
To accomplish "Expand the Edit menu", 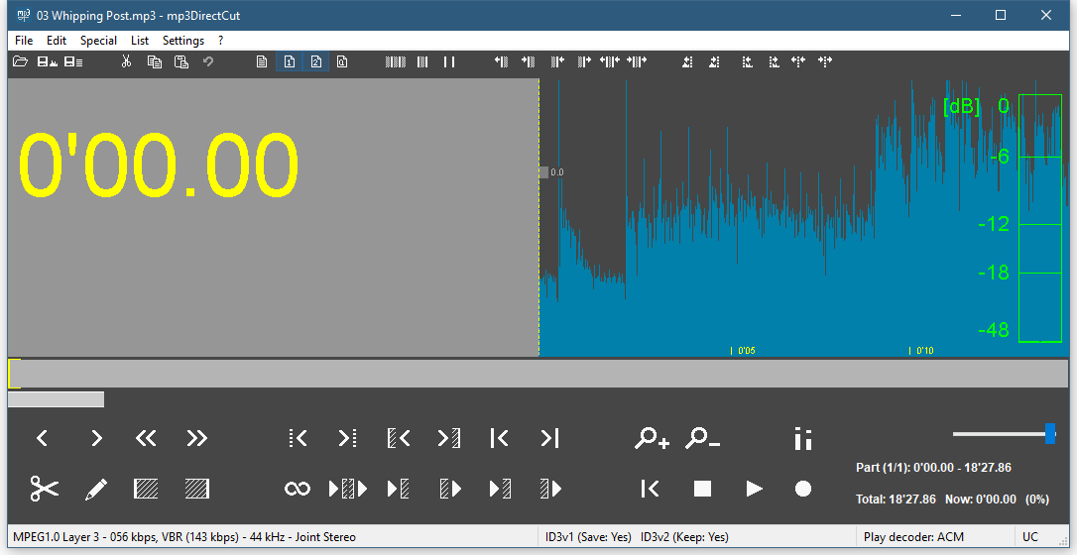I will point(57,41).
